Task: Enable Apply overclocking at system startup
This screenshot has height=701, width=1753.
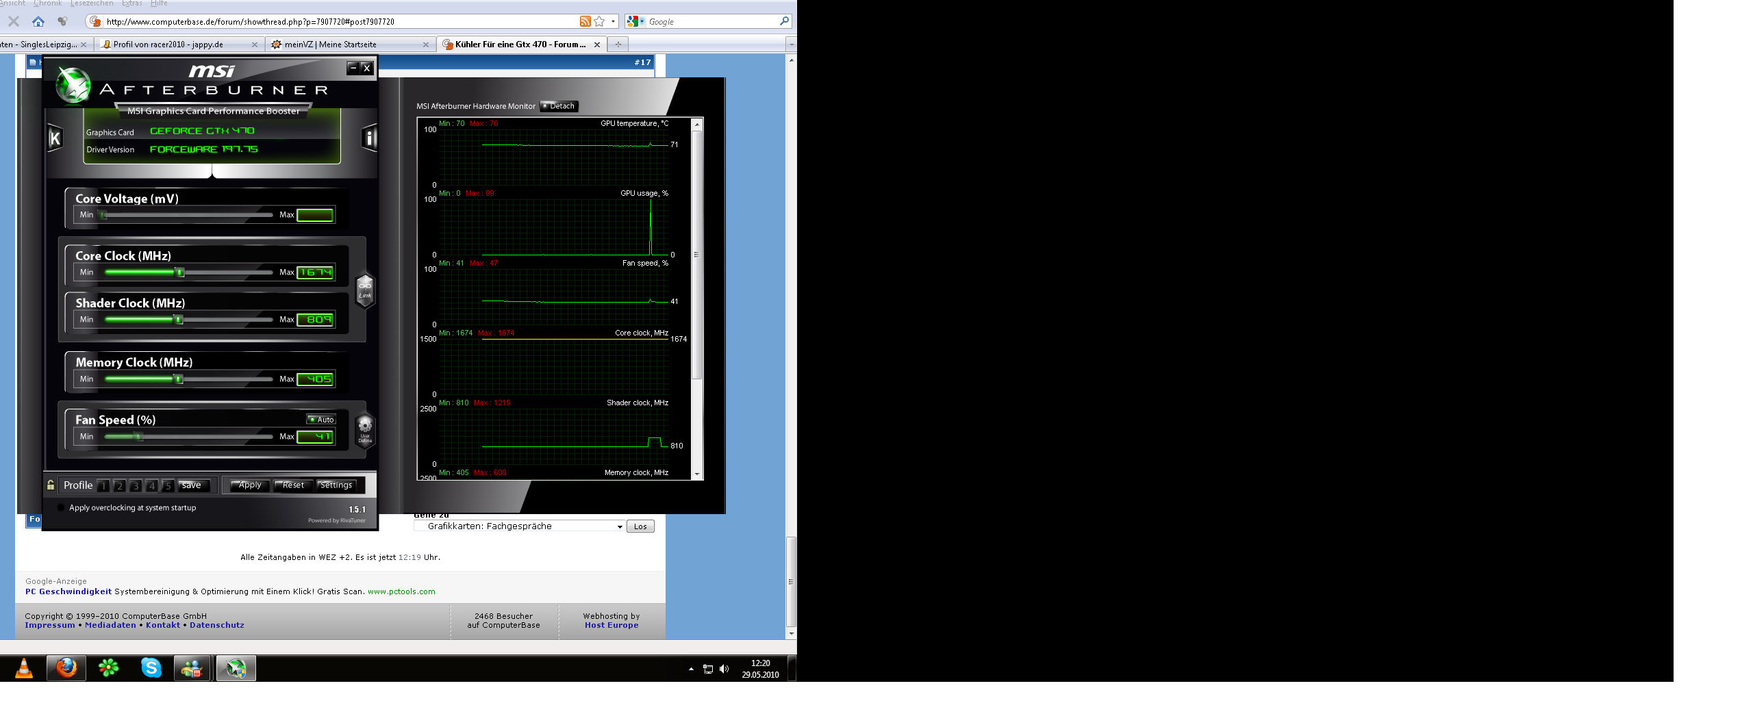Action: click(61, 508)
